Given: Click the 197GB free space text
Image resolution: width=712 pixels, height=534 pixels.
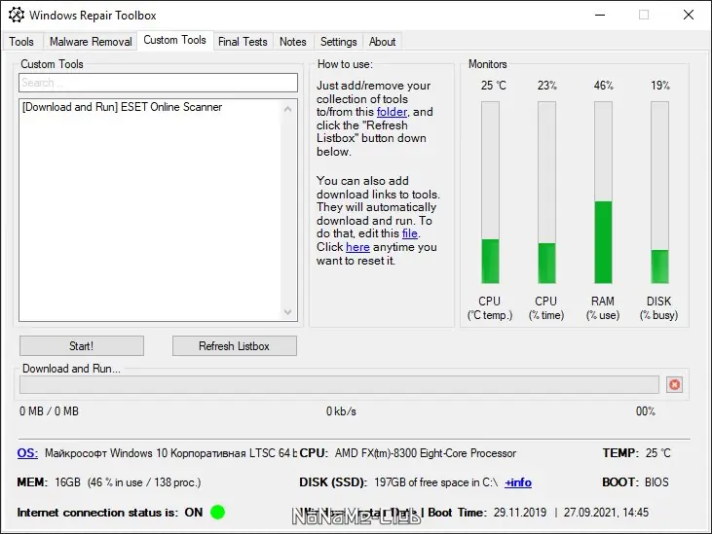Looking at the screenshot, I should (x=436, y=482).
